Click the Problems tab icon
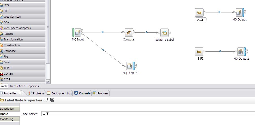This screenshot has width=255, height=125. click(30, 93)
